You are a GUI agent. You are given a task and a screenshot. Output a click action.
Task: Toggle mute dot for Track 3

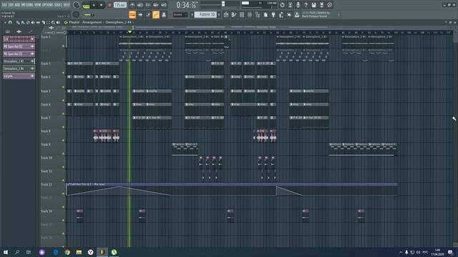[64, 73]
